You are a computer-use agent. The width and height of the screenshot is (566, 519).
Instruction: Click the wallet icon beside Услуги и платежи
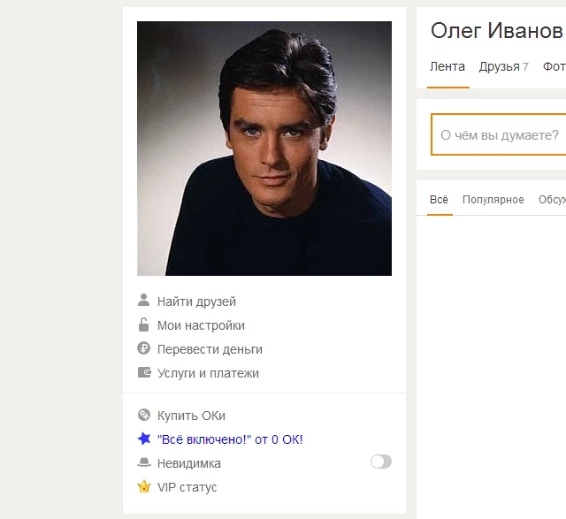point(144,372)
